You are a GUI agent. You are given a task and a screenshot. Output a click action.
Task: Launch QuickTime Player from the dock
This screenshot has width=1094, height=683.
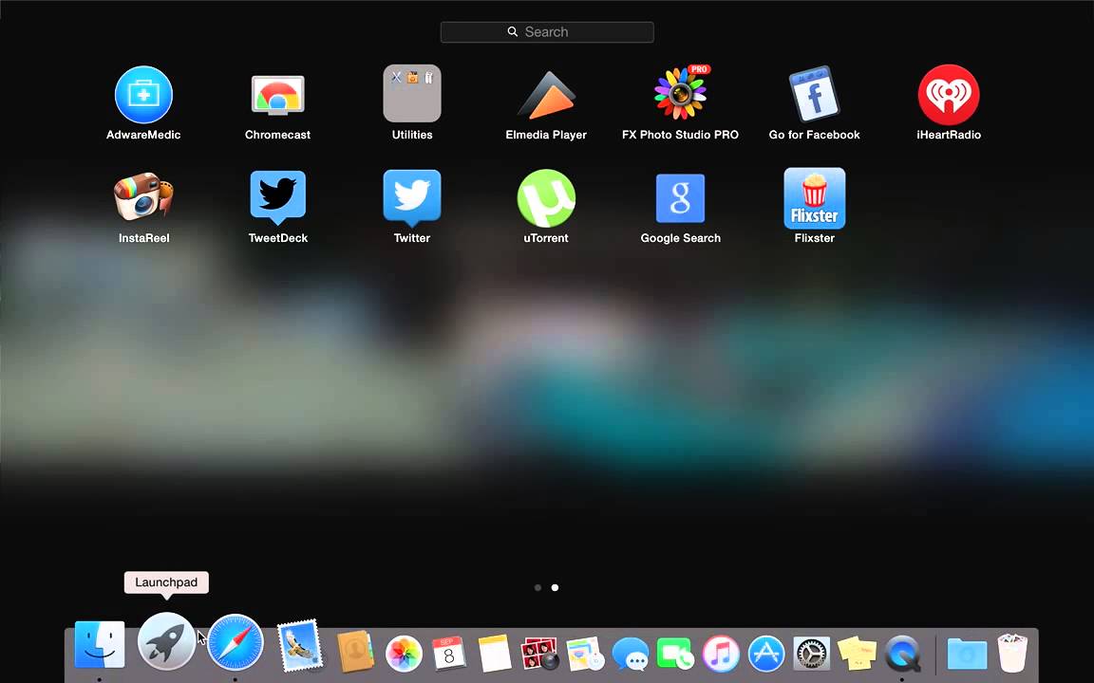coord(902,654)
